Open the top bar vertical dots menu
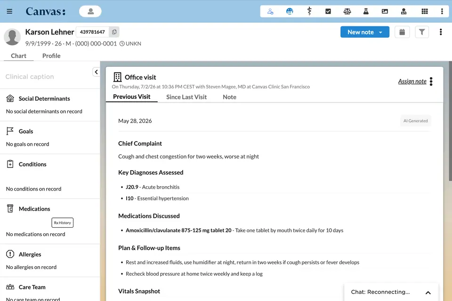Image resolution: width=452 pixels, height=301 pixels. (x=442, y=11)
